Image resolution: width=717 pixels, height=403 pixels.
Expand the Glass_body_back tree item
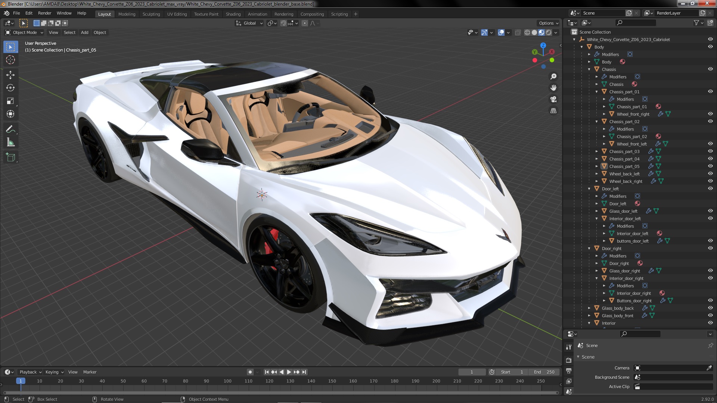pos(589,308)
